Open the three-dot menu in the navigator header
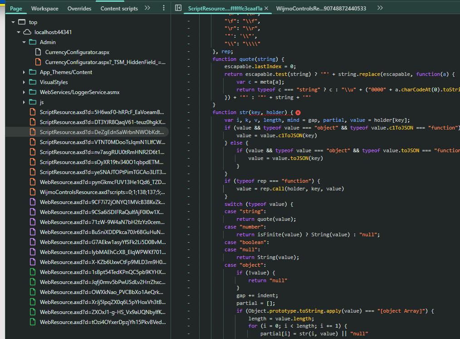The height and width of the screenshot is (339, 460). pyautogui.click(x=163, y=8)
